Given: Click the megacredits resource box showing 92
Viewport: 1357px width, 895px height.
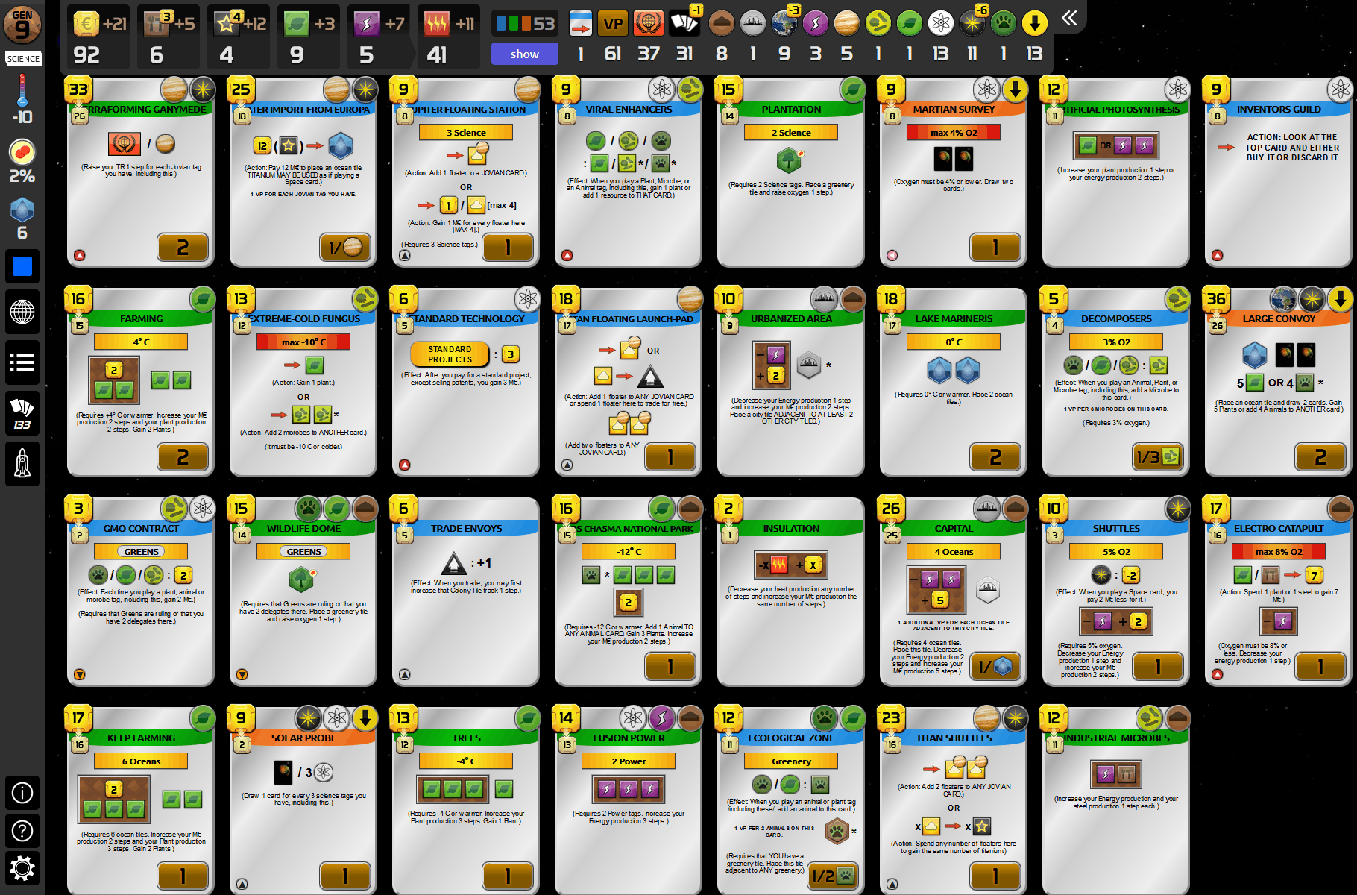Looking at the screenshot, I should 98,37.
